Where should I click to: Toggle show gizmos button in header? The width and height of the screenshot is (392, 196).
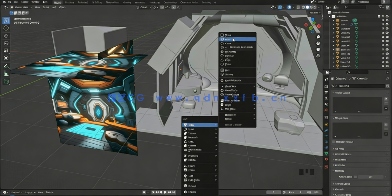(x=280, y=7)
